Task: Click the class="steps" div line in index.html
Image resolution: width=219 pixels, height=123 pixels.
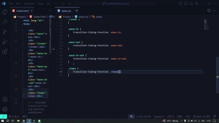Action: click(37, 93)
